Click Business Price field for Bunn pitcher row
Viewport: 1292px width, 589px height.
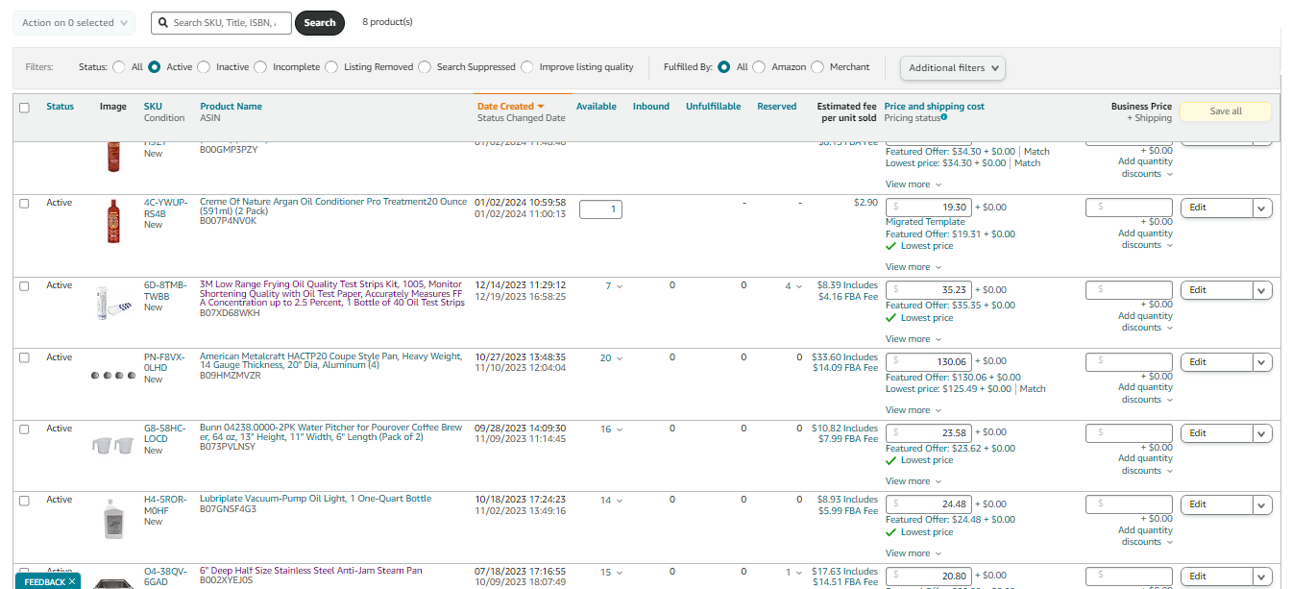(1129, 433)
